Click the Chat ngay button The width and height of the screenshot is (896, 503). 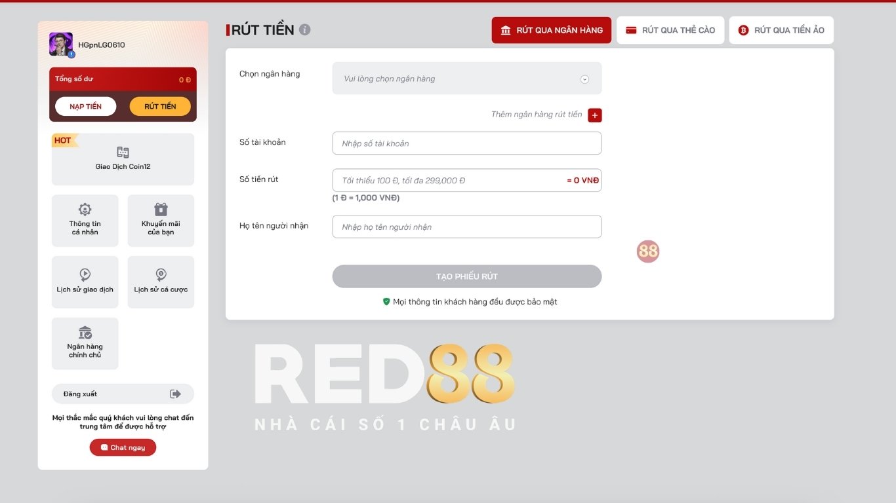[x=123, y=447]
